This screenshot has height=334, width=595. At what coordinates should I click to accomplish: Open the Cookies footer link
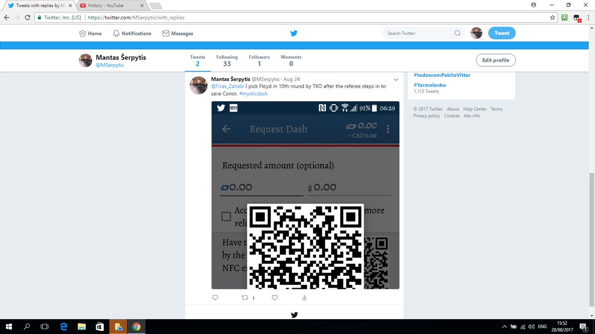452,116
